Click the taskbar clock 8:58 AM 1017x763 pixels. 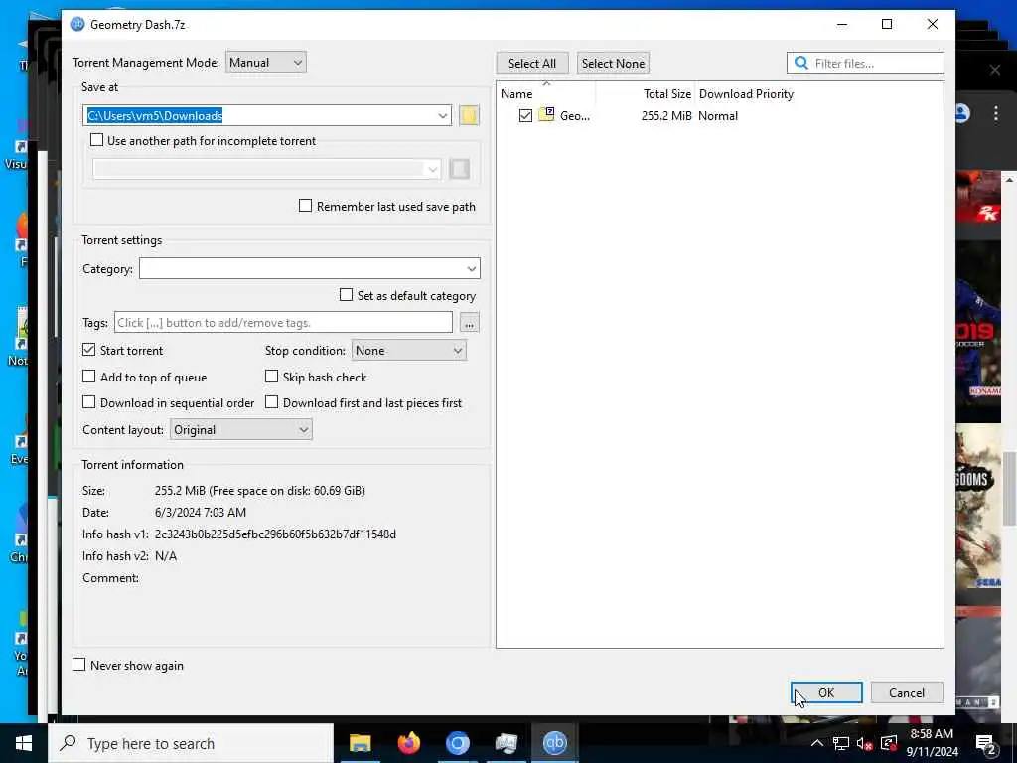coord(932,734)
